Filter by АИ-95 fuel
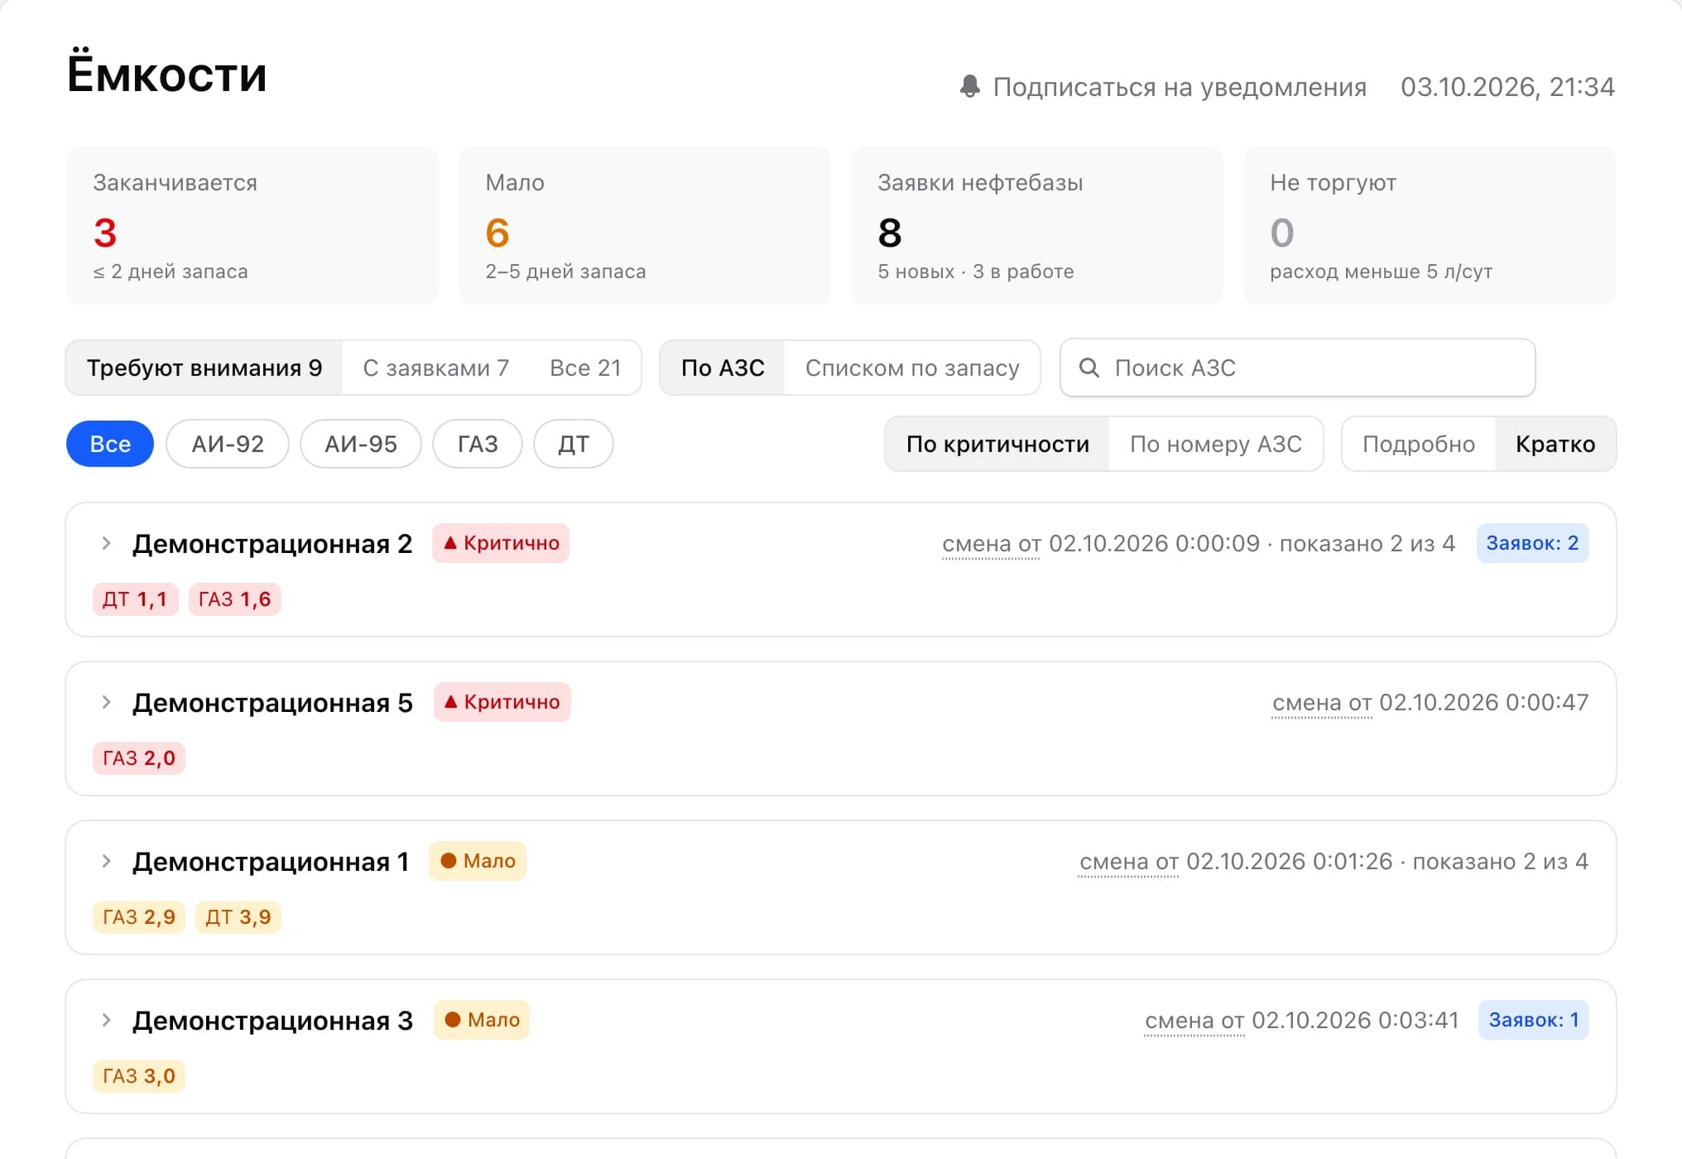The height and width of the screenshot is (1159, 1682). coord(361,444)
